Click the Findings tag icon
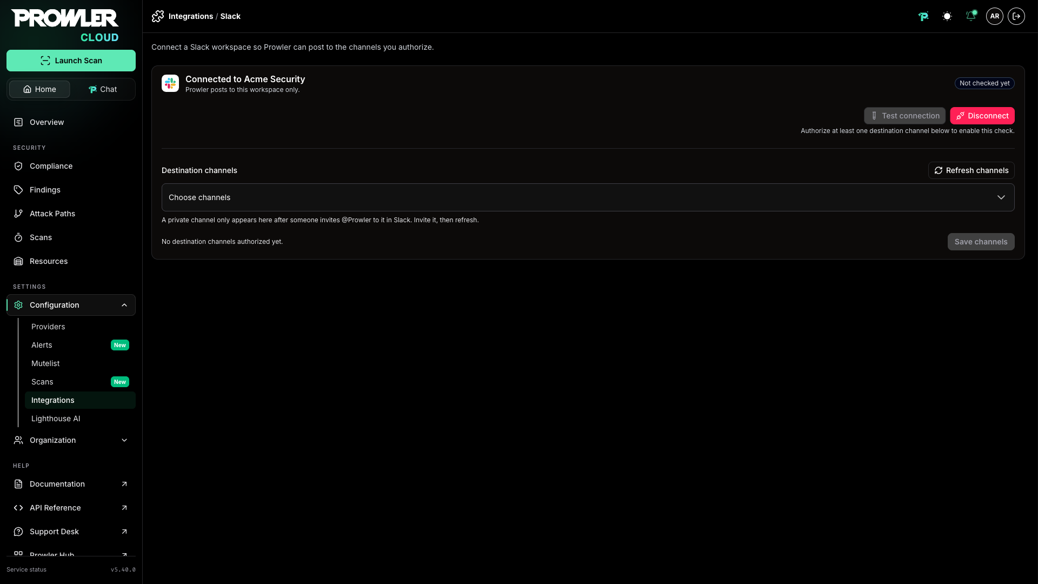 click(18, 190)
